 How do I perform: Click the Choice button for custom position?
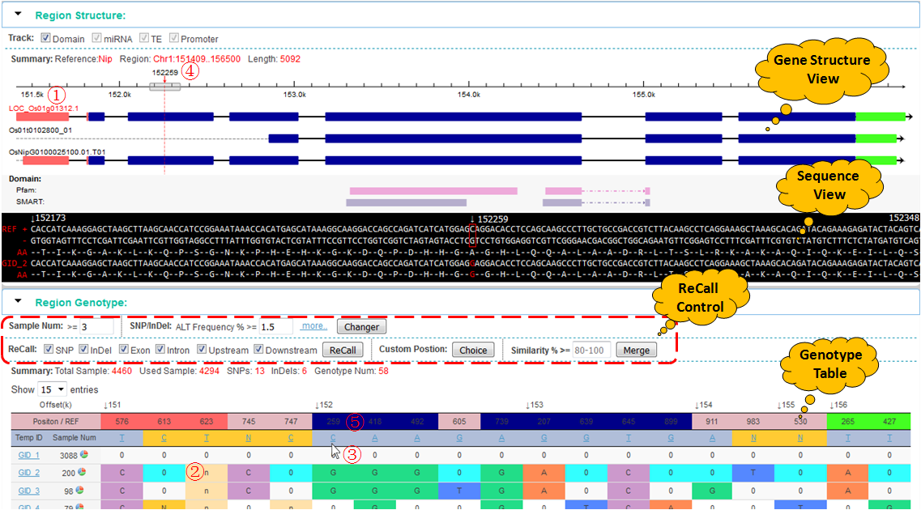pyautogui.click(x=473, y=351)
